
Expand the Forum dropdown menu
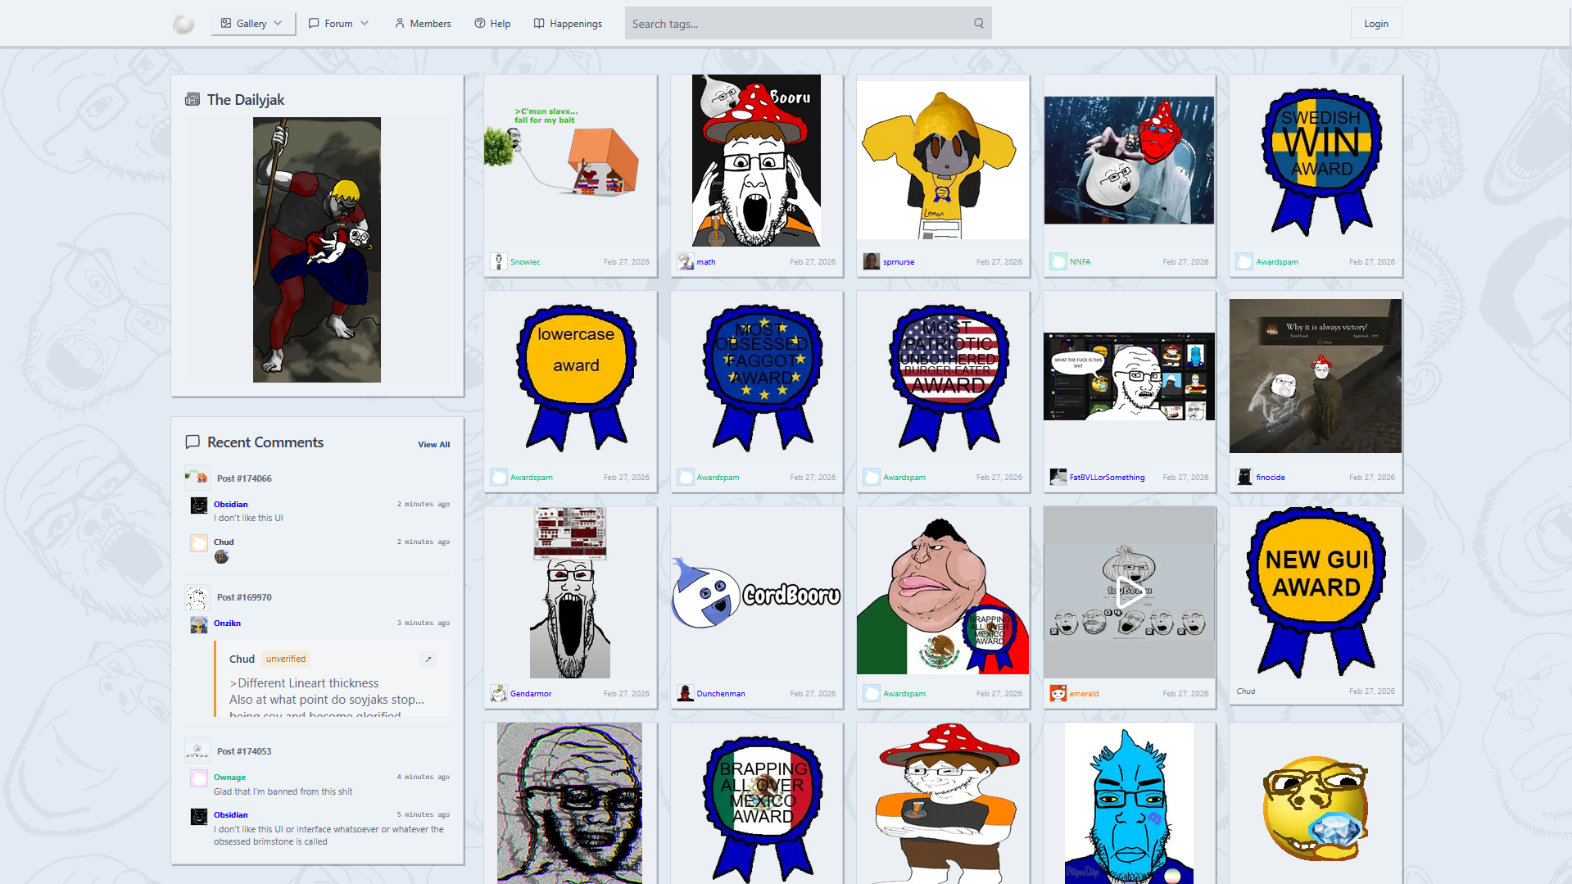click(339, 24)
